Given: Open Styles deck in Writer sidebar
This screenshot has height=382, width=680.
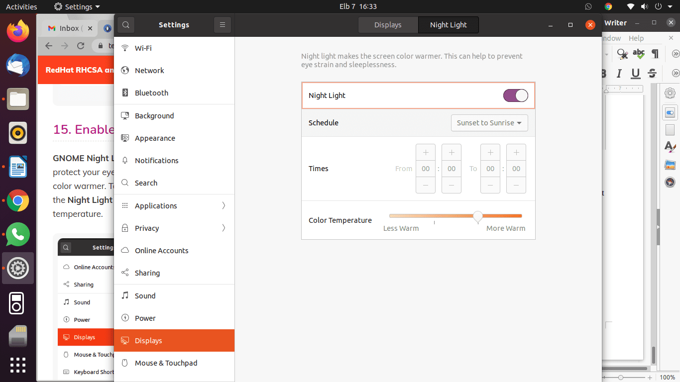Looking at the screenshot, I should [x=670, y=147].
